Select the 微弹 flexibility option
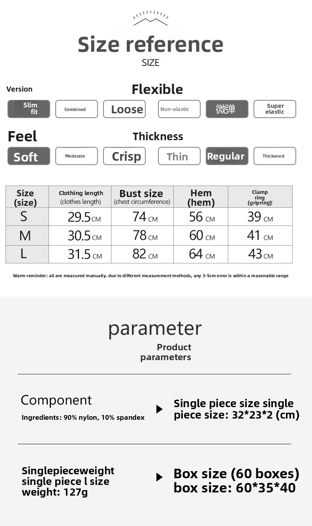This screenshot has width=312, height=526. tap(227, 109)
